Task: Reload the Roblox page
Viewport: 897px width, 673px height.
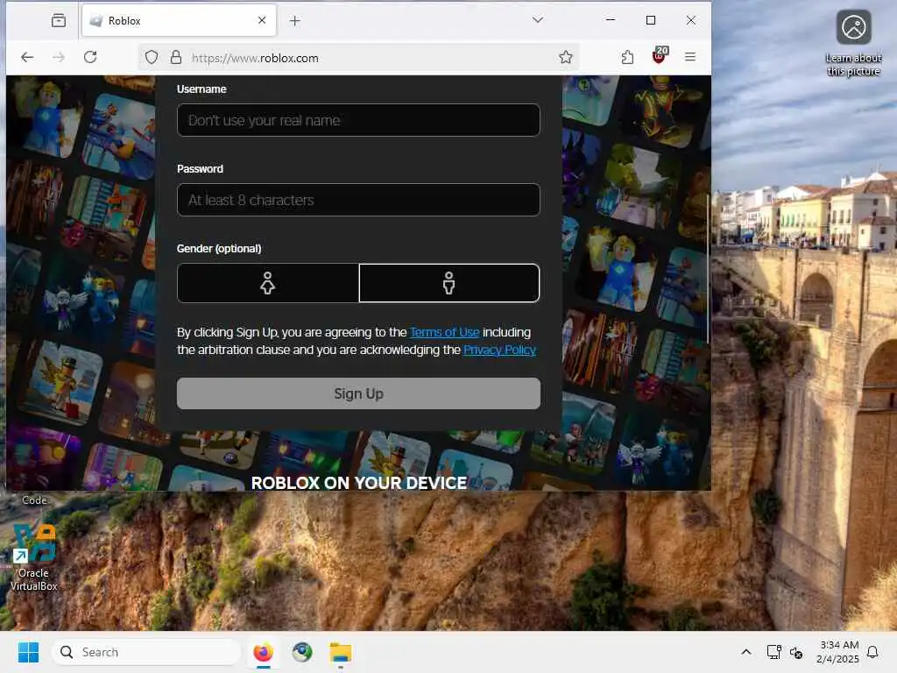Action: [90, 57]
